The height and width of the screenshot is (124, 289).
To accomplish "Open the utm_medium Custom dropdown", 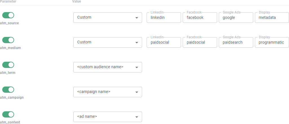I will point(107,42).
